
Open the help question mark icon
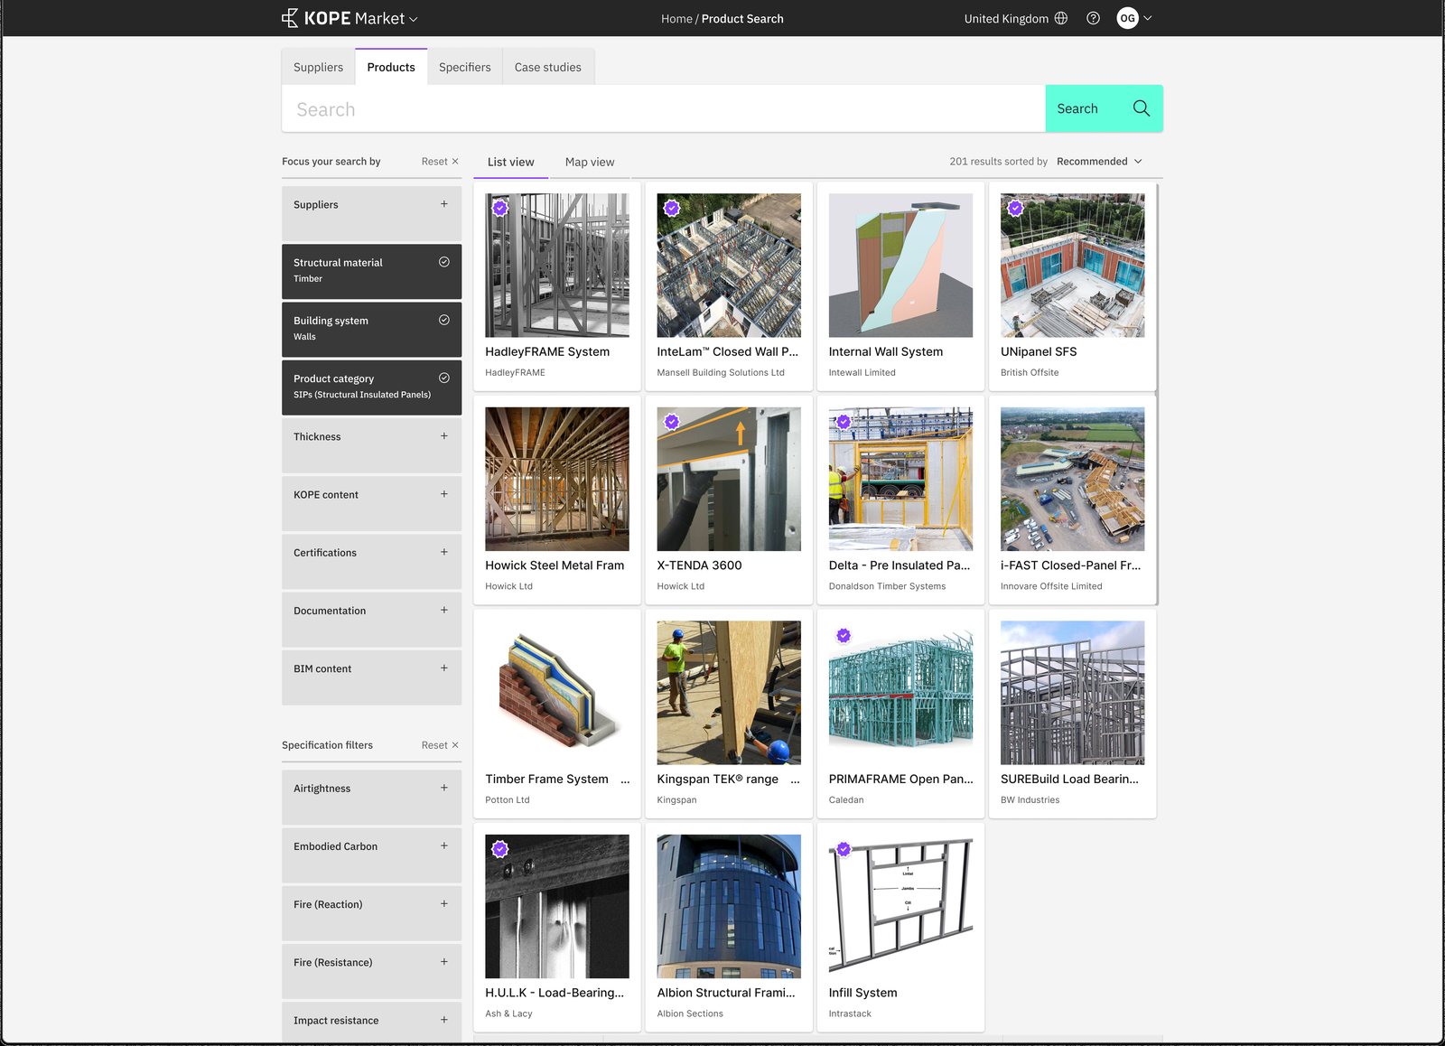tap(1093, 18)
